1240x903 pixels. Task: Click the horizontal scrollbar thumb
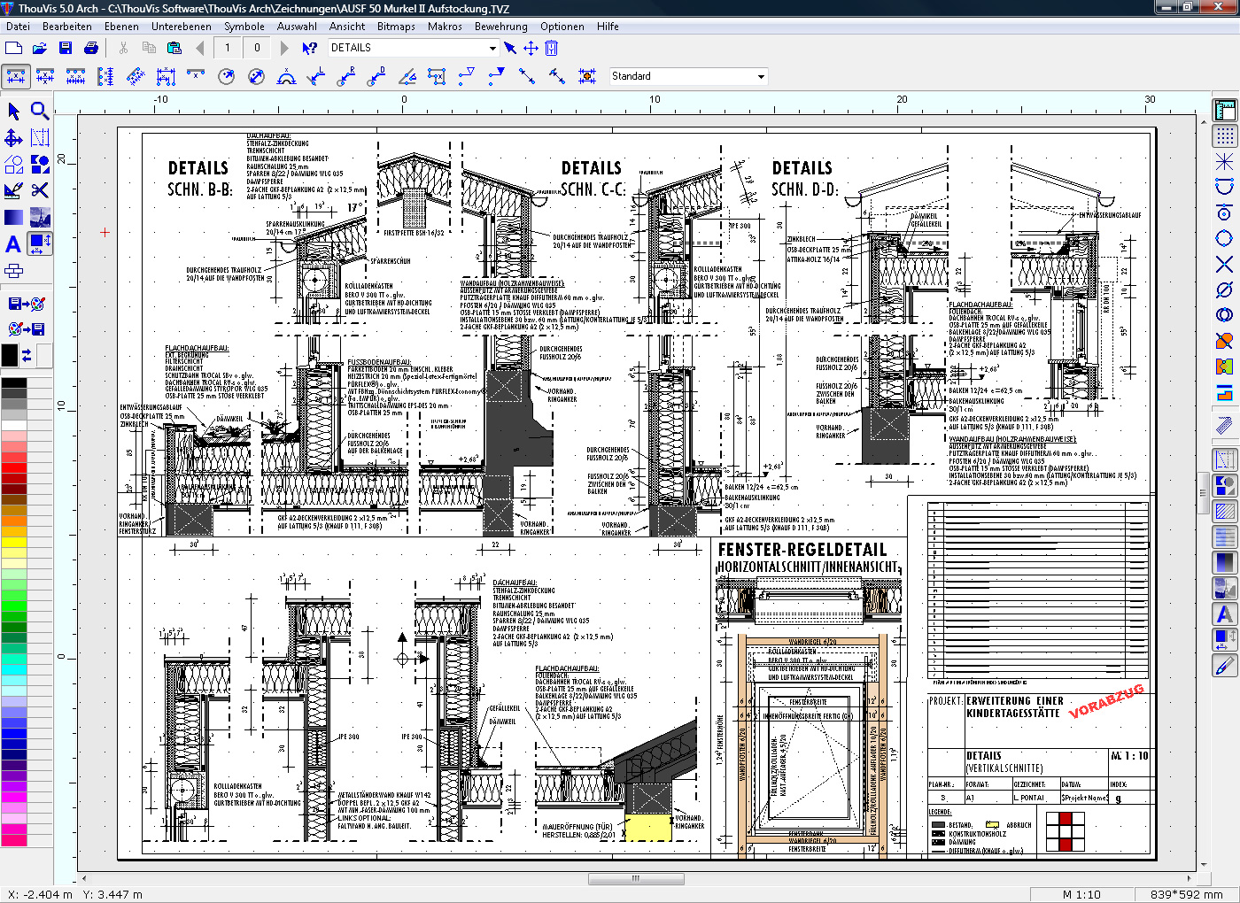[636, 879]
